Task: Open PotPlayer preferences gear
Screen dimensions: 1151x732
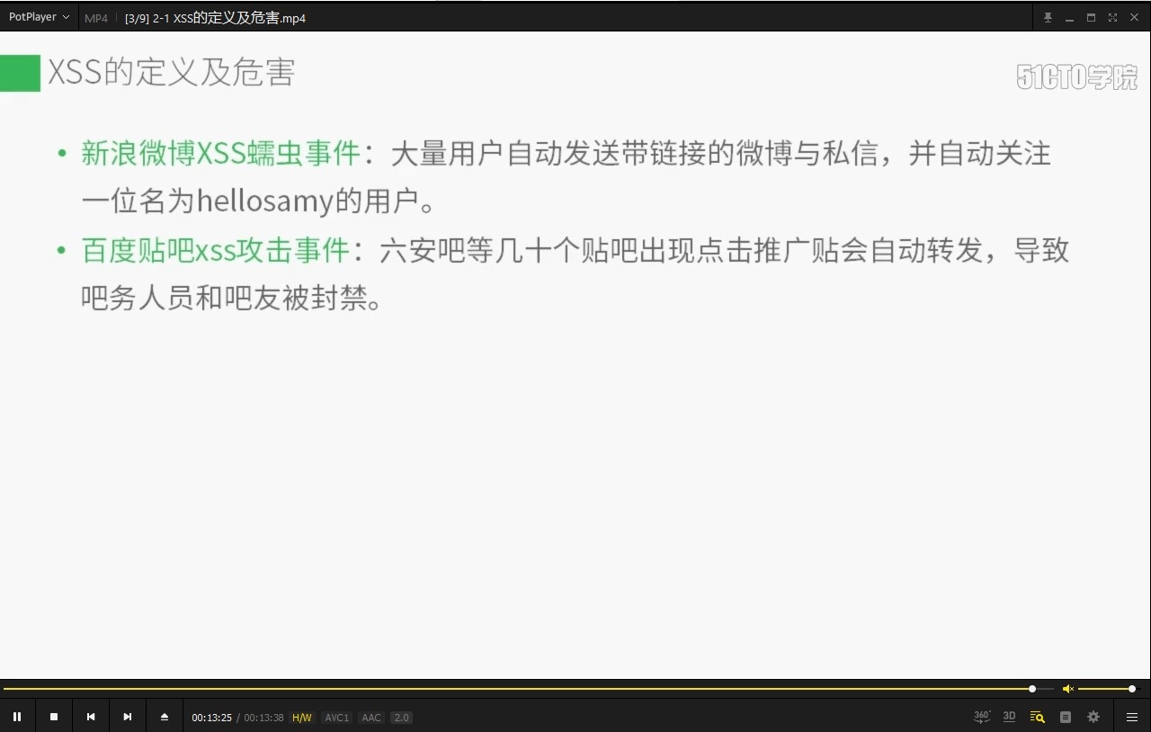Action: 1093,717
